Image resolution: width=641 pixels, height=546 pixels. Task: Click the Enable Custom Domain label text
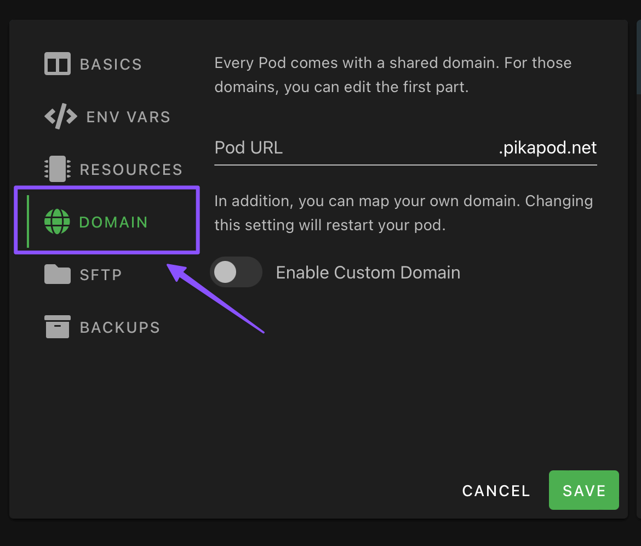coord(368,272)
